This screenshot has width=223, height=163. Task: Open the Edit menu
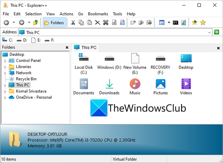(x=17, y=14)
